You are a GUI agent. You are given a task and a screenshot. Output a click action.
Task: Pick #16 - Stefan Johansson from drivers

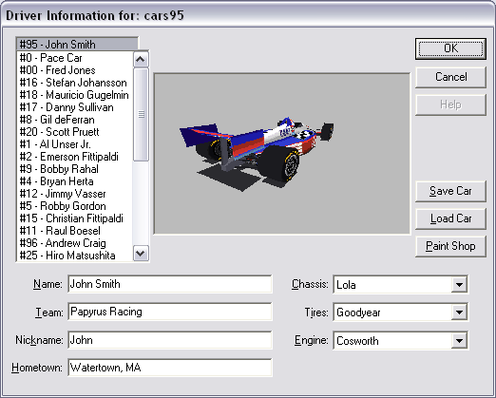[x=75, y=83]
